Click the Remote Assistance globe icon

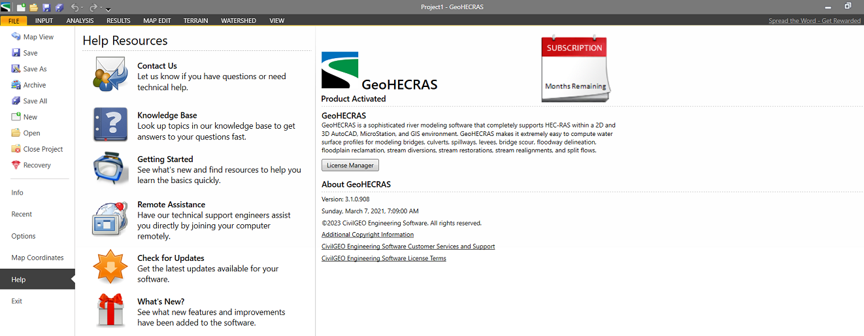(x=110, y=218)
